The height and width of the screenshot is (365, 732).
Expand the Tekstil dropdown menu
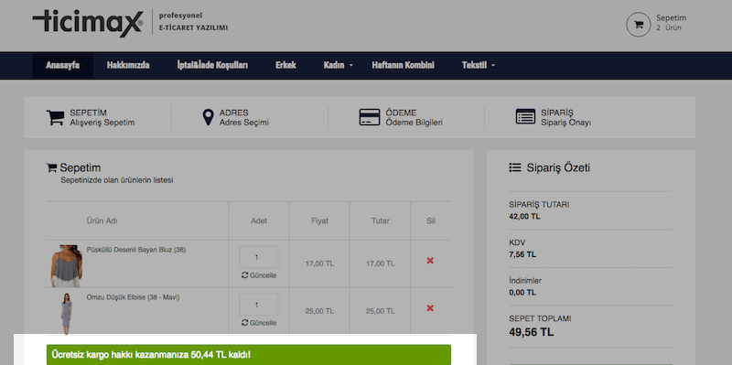coord(479,65)
